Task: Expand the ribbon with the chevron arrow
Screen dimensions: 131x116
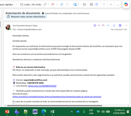Action: click(118, 5)
